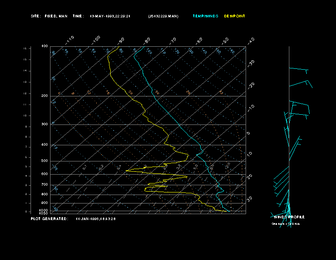Click the 13 km mark on height axis
Image resolution: width=336 pixels, height=260 pixels.
pyautogui.click(x=25, y=82)
